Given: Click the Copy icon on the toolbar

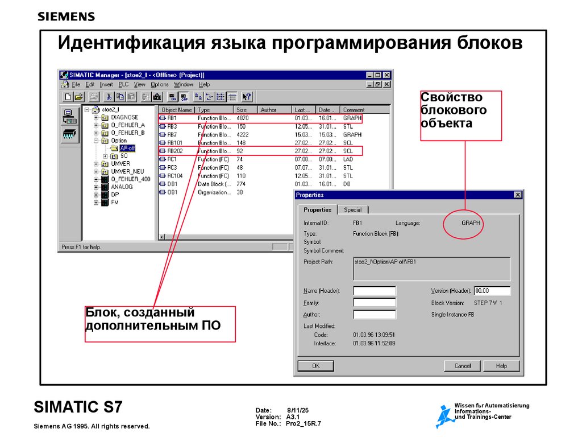Looking at the screenshot, I should tap(120, 97).
